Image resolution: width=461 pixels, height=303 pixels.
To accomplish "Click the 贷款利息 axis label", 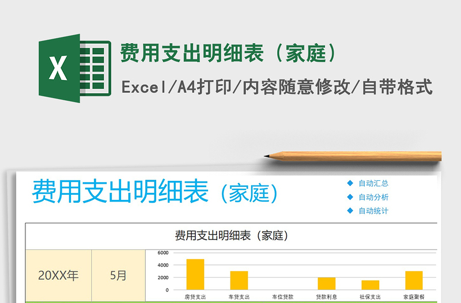I will 326,297.
